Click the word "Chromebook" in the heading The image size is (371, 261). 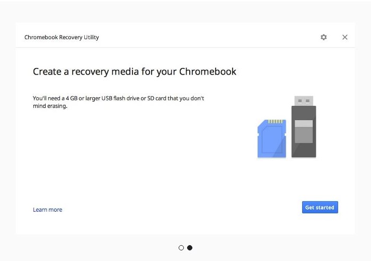(208, 71)
